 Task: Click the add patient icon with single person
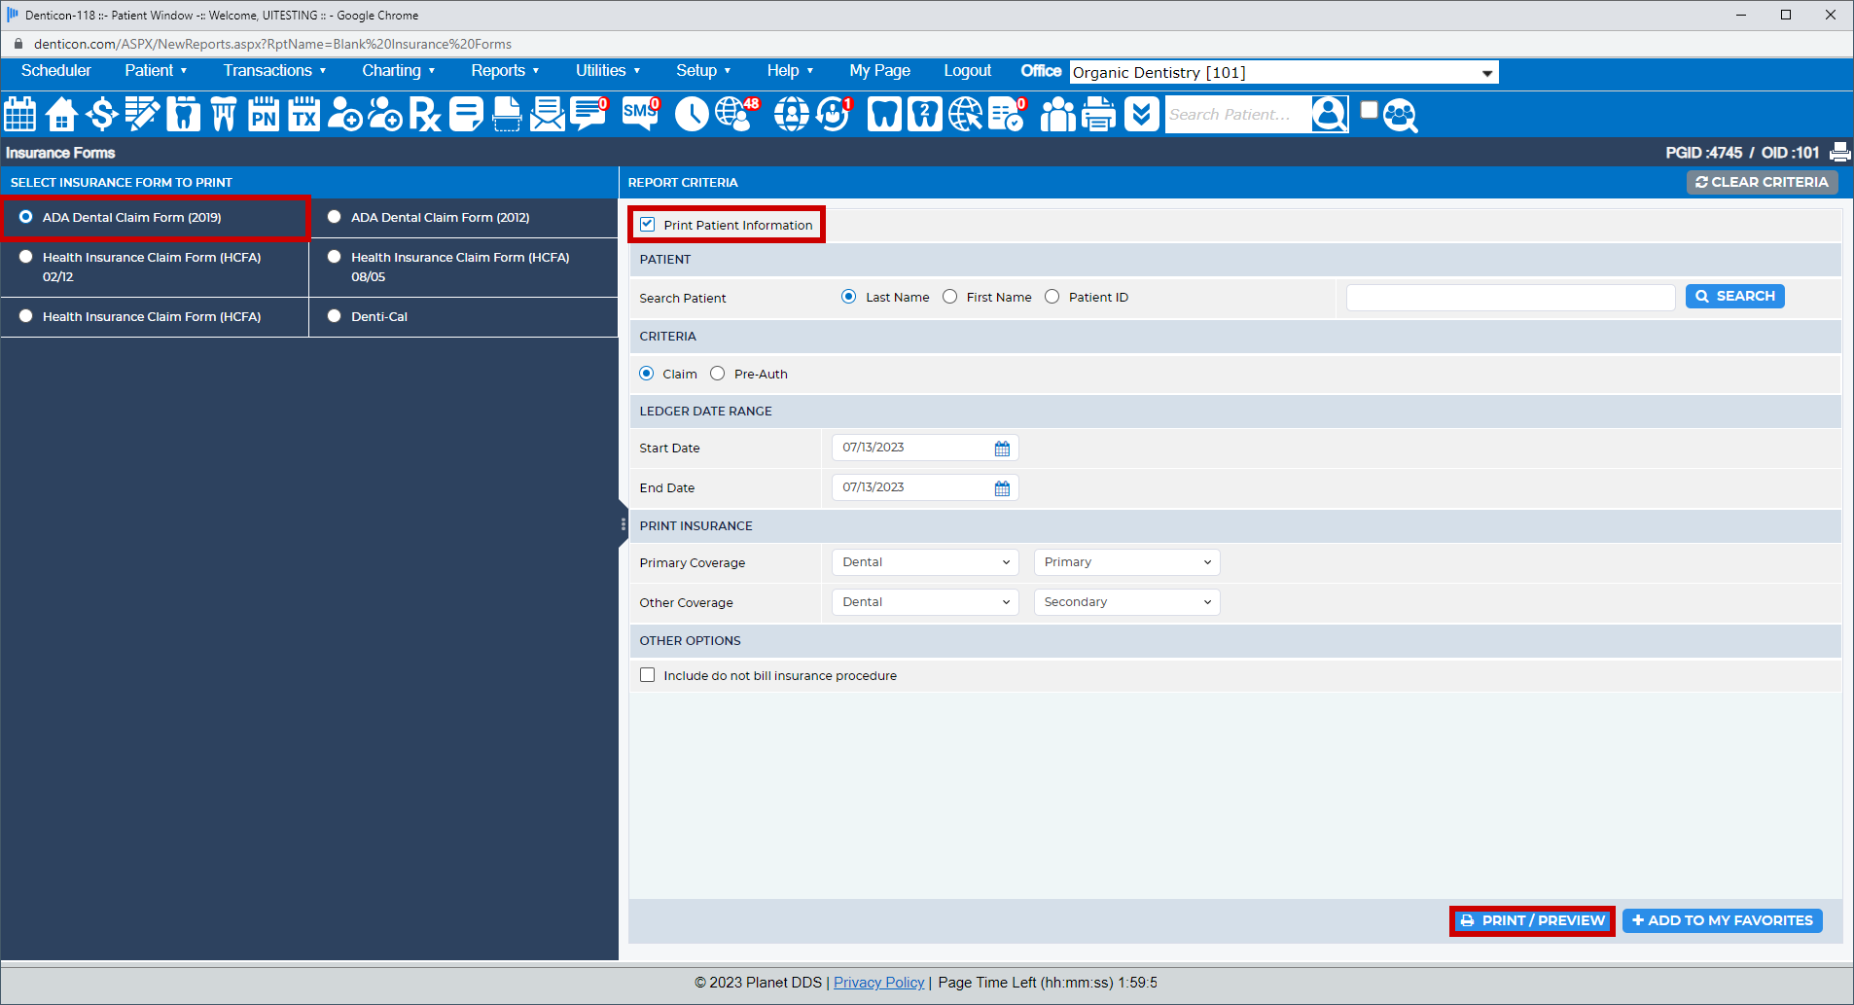click(x=344, y=114)
